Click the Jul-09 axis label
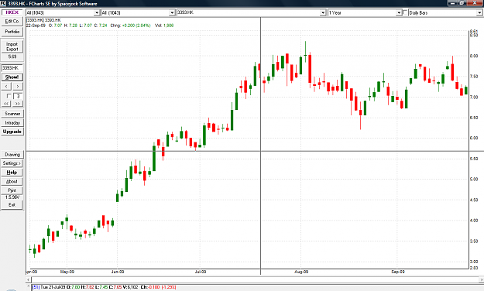The image size is (484, 291). click(201, 272)
